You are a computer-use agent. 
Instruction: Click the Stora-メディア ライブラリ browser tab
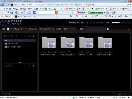(x=34, y=16)
